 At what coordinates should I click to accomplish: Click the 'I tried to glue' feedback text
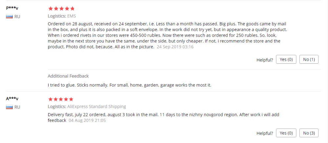point(130,85)
